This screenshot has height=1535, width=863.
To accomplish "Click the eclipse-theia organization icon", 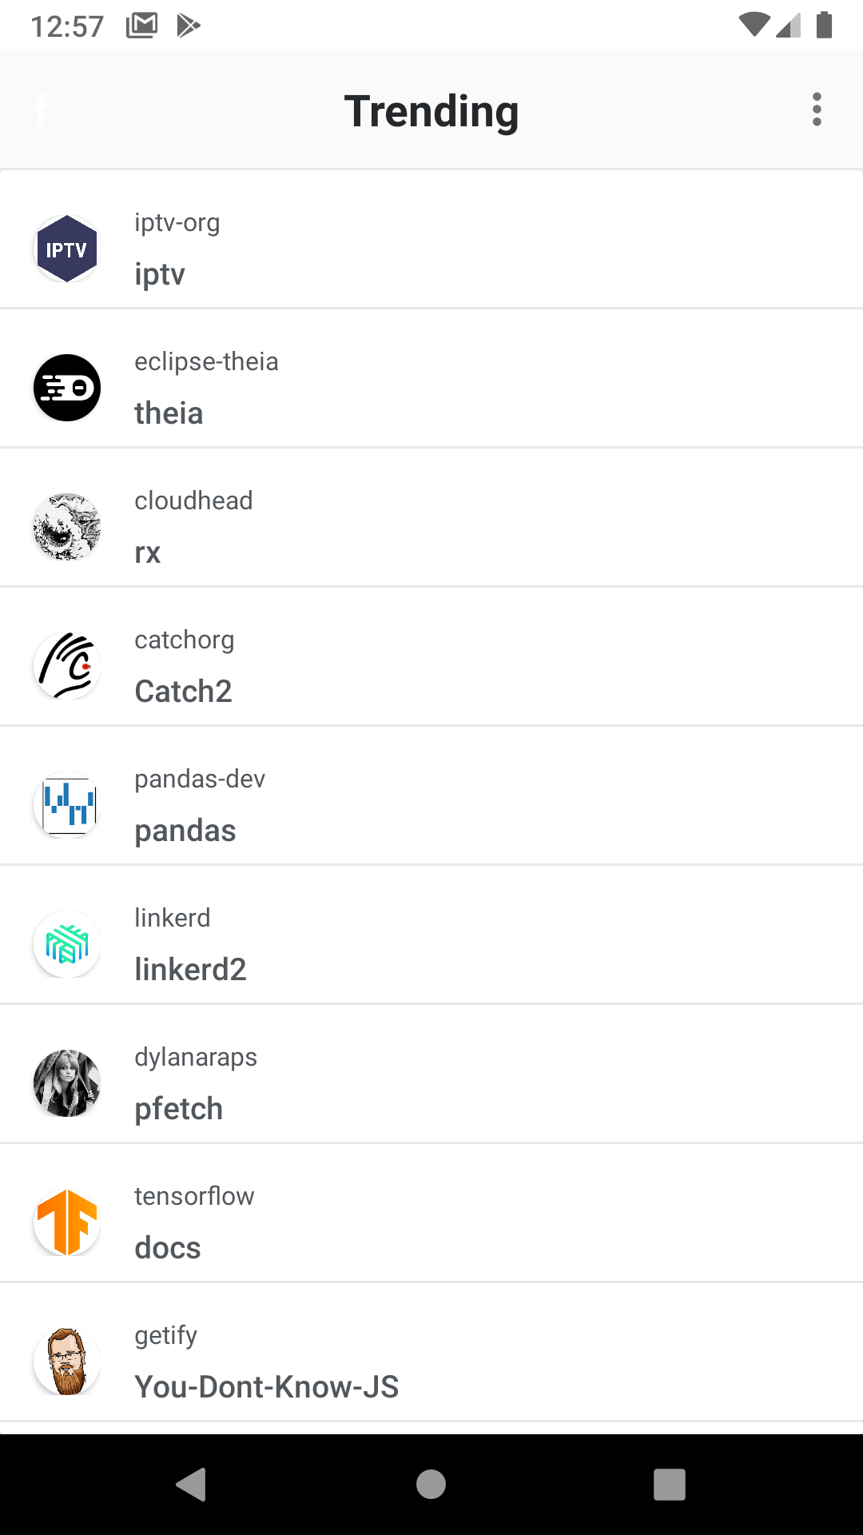I will 66,387.
